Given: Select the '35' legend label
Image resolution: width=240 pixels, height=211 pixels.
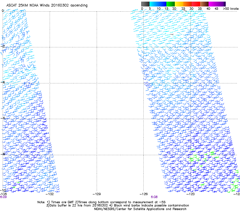Looking at the screenshot, I should click(x=200, y=9).
